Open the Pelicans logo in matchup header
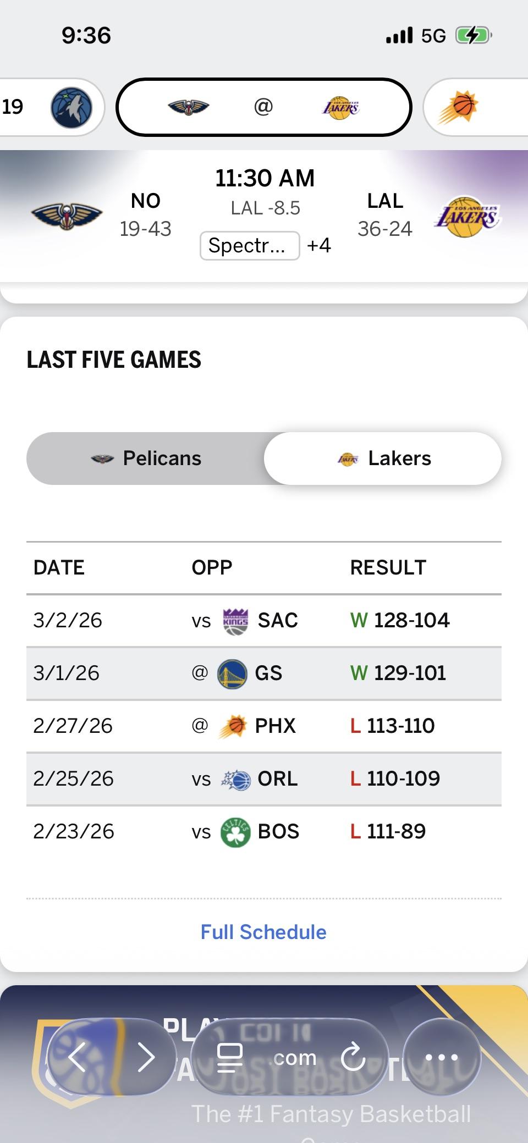Viewport: 528px width, 1143px height. point(67,215)
